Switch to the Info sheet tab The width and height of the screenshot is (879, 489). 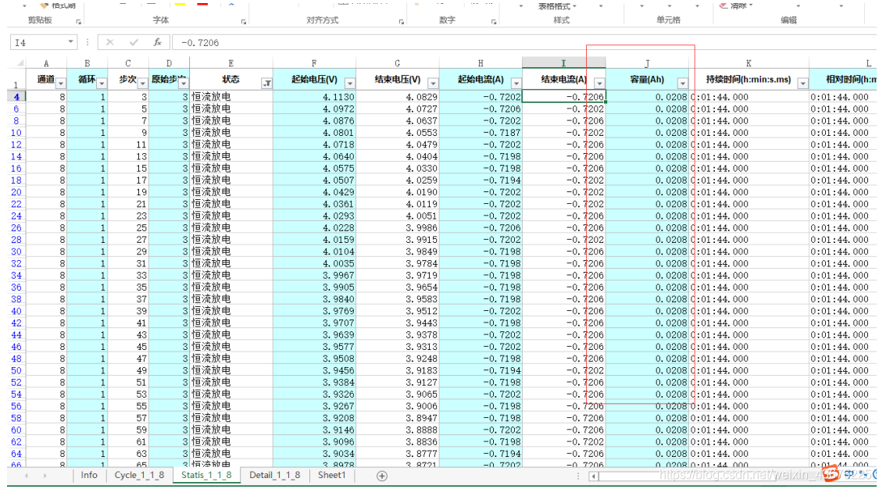pyautogui.click(x=89, y=475)
